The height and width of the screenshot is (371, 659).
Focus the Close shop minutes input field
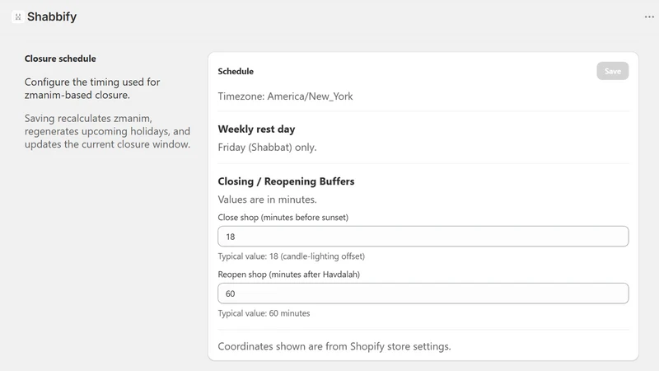point(423,237)
